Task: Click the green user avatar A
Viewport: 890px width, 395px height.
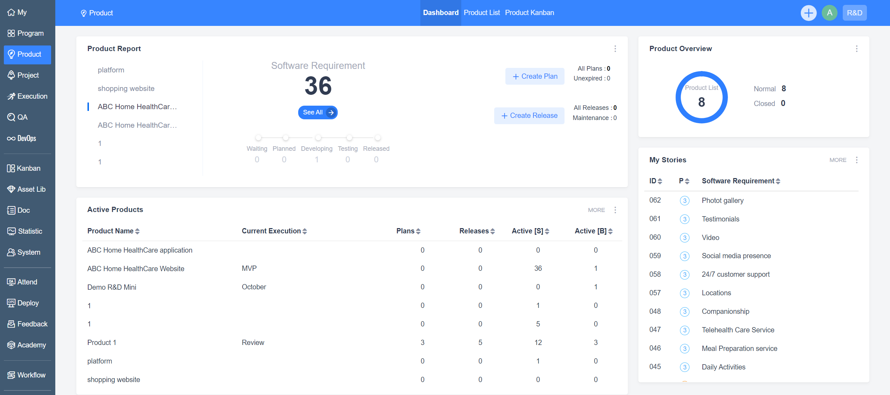Action: click(829, 13)
